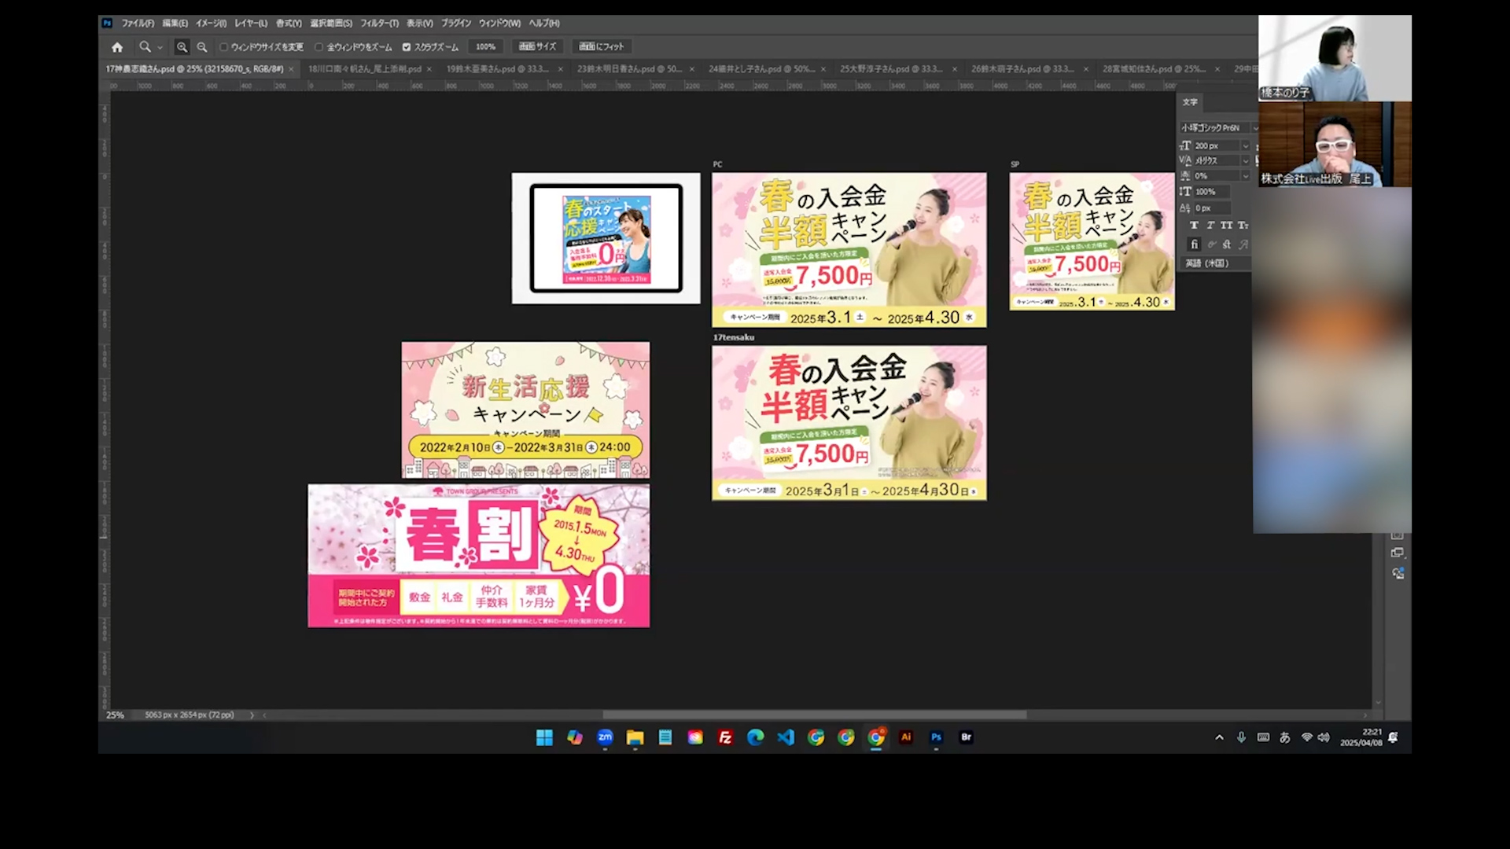
Task: Select the 文字 panel tab
Action: (1190, 102)
